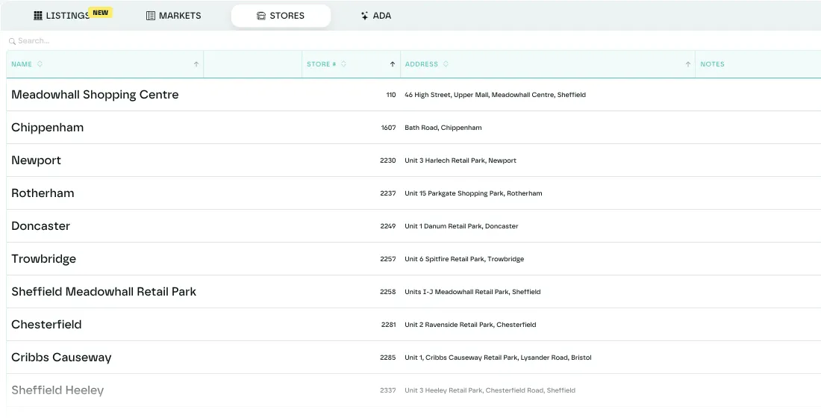Click address Units I-J Meadowhall Retail Park
The width and height of the screenshot is (821, 418).
point(472,292)
